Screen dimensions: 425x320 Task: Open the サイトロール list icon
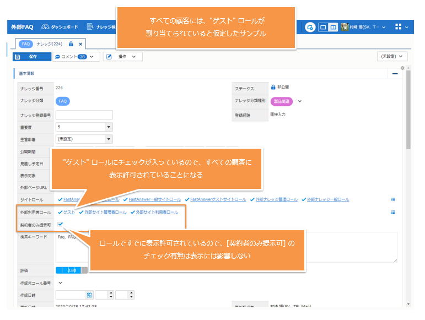(x=393, y=199)
